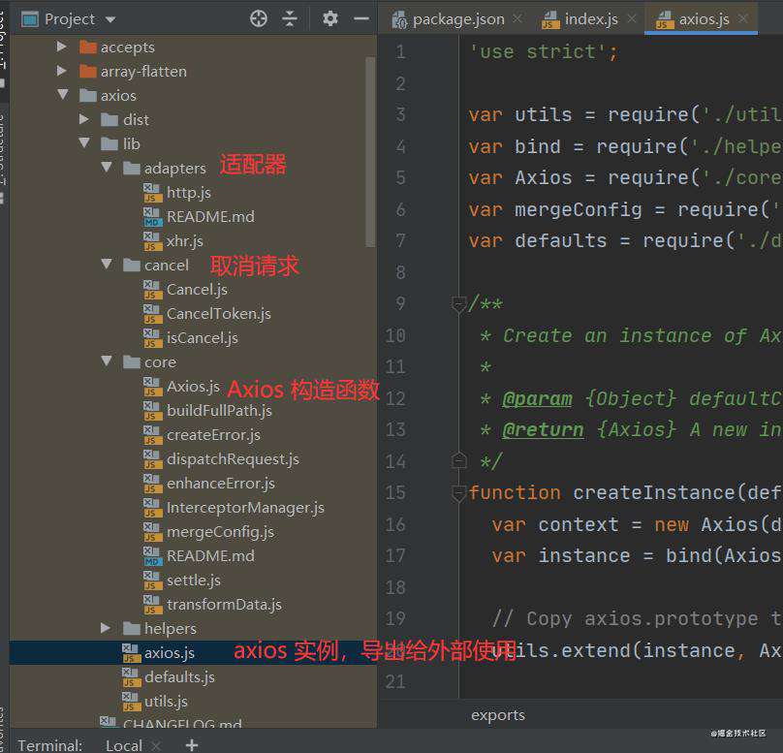This screenshot has width=783, height=753.
Task: Select the array-flatten folder row
Action: coord(193,72)
